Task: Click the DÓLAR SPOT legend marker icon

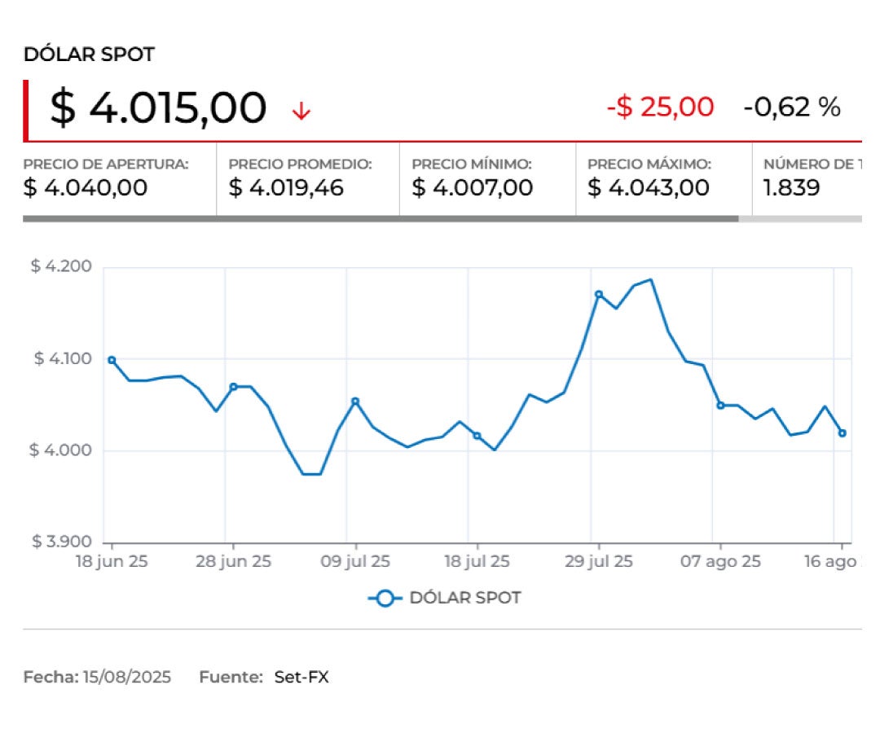Action: pyautogui.click(x=385, y=599)
